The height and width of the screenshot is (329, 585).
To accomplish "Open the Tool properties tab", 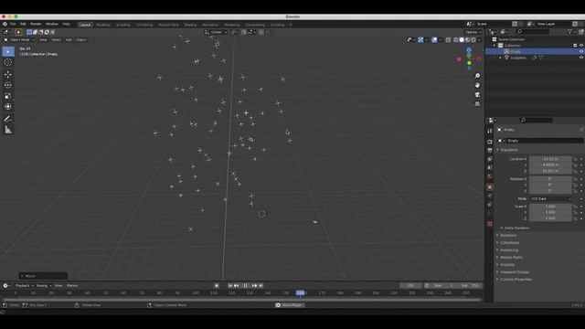I will click(x=490, y=132).
